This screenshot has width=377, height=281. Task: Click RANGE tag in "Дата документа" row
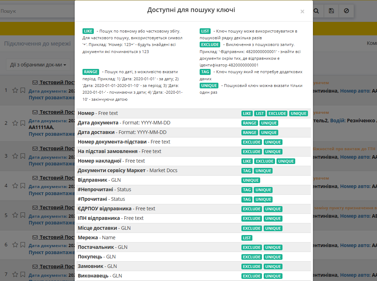click(x=250, y=123)
